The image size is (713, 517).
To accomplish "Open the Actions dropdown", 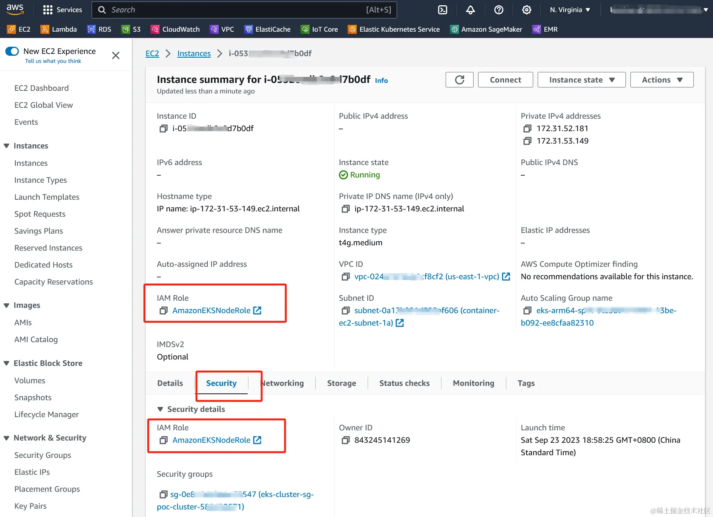I will (662, 80).
